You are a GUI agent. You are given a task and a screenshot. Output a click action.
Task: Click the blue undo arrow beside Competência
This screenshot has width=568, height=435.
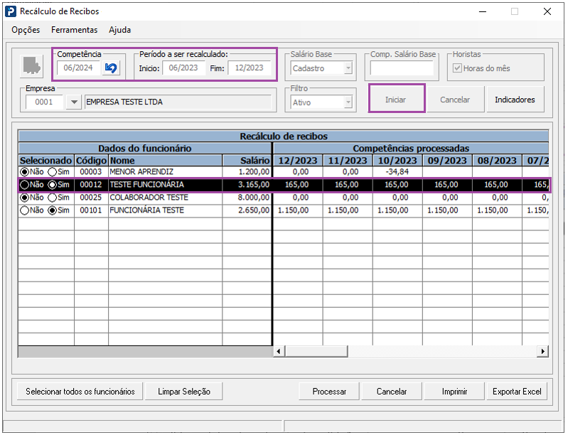[x=111, y=68]
